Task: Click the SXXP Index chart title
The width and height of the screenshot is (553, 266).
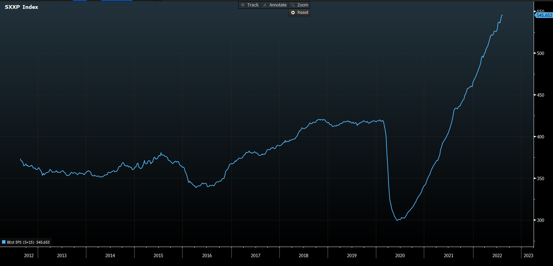Action: pyautogui.click(x=21, y=7)
